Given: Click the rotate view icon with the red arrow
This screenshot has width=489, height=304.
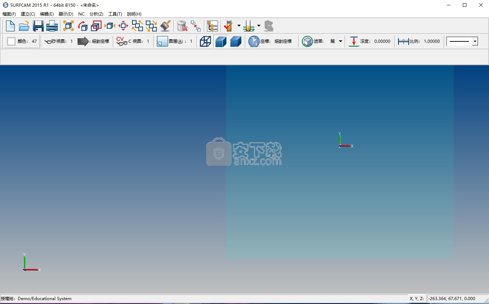Looking at the screenshot, I should pyautogui.click(x=82, y=26).
